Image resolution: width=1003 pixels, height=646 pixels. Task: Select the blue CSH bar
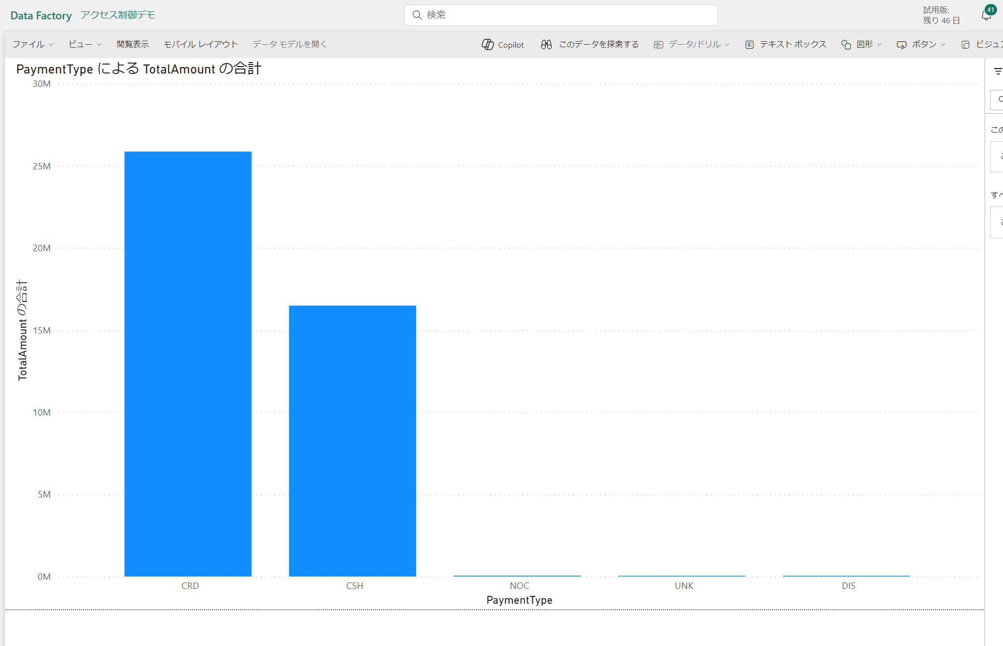point(353,440)
